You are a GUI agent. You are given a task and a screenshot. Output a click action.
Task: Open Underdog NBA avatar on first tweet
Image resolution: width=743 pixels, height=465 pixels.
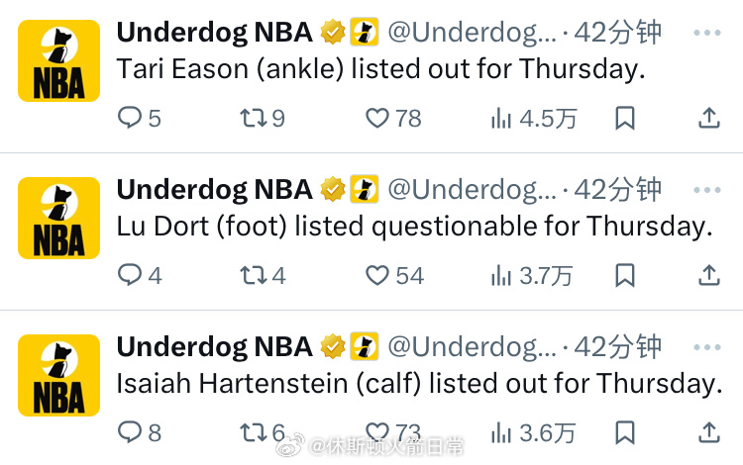coord(59,60)
